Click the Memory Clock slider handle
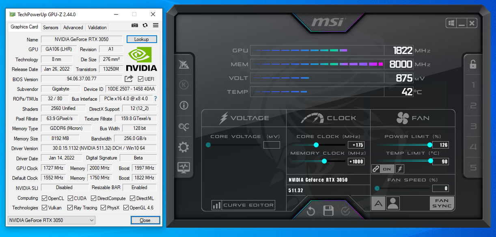 pos(324,161)
